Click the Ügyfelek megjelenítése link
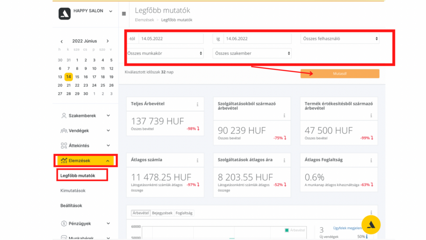The image size is (426, 240). click(348, 228)
